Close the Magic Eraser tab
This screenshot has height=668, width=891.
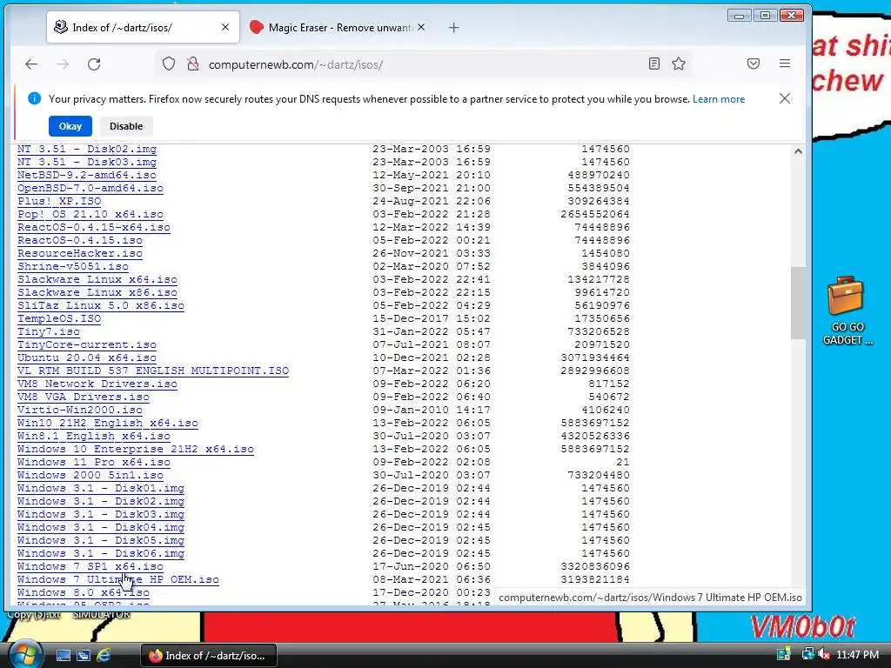click(x=421, y=27)
